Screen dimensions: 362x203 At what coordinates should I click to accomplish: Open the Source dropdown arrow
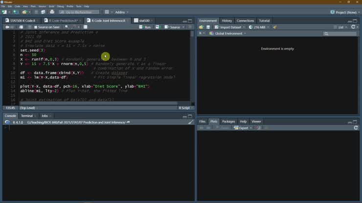pos(183,27)
